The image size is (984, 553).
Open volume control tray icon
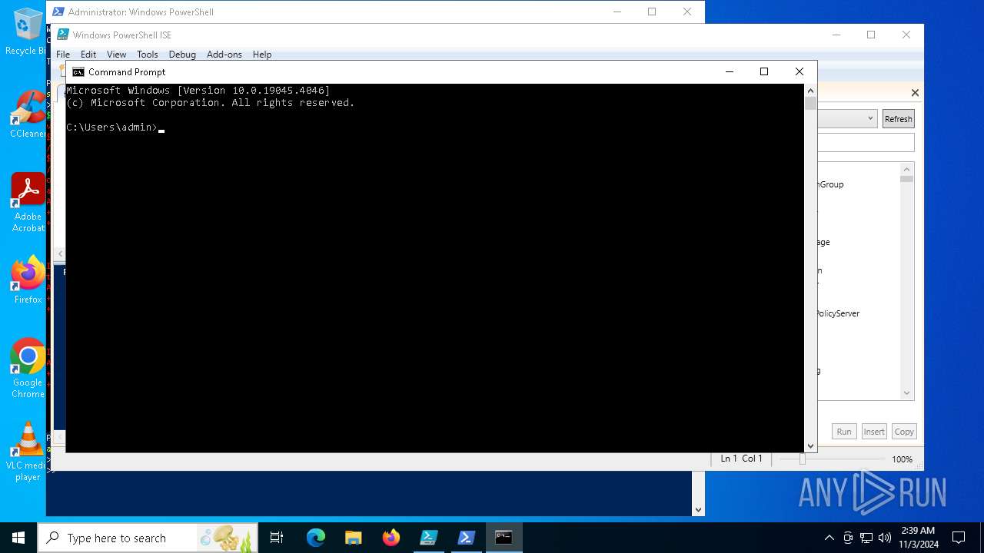[x=885, y=538]
